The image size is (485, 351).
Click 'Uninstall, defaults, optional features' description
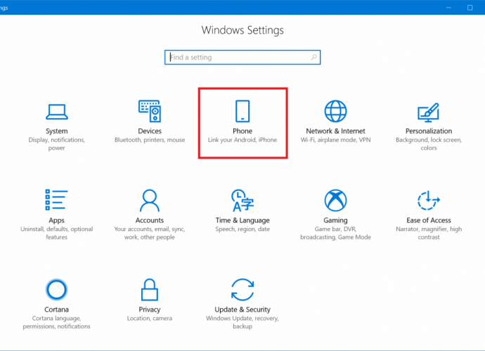[x=57, y=233]
